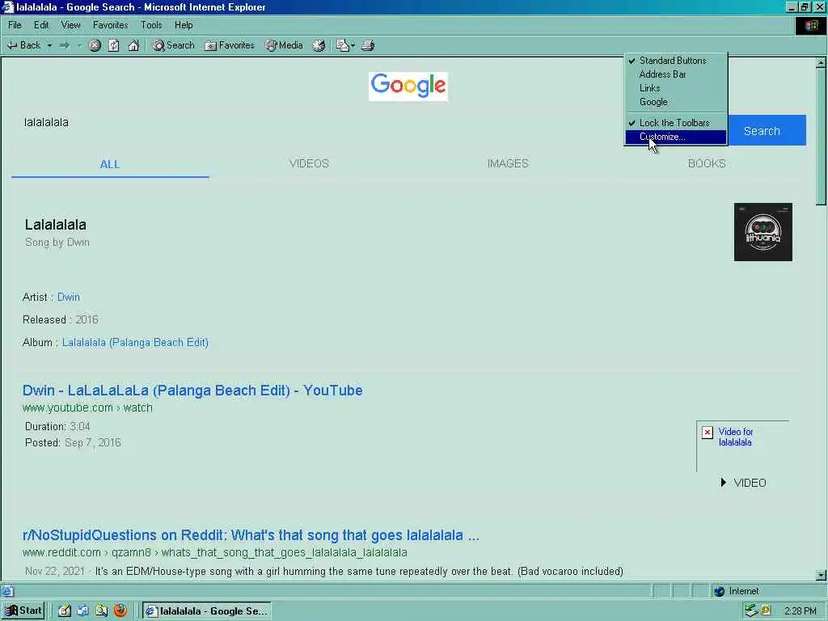Click the Mail toolbar icon

tap(343, 45)
